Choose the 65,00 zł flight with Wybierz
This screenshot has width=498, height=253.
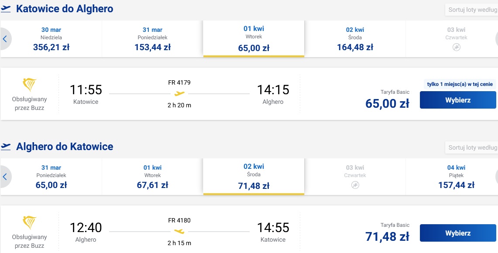tap(458, 100)
